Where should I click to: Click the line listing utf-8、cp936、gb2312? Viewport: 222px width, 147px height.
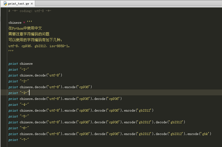[39, 46]
